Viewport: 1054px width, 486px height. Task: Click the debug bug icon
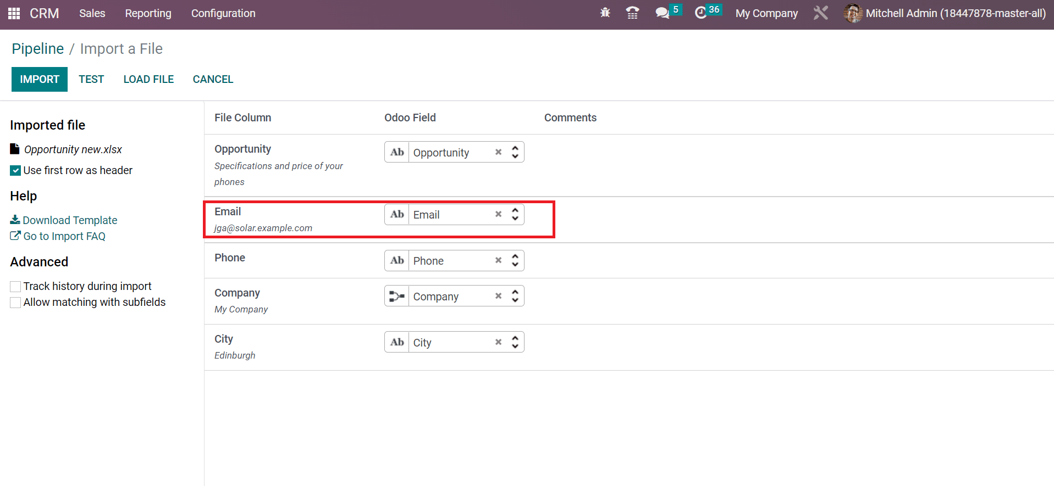coord(605,13)
